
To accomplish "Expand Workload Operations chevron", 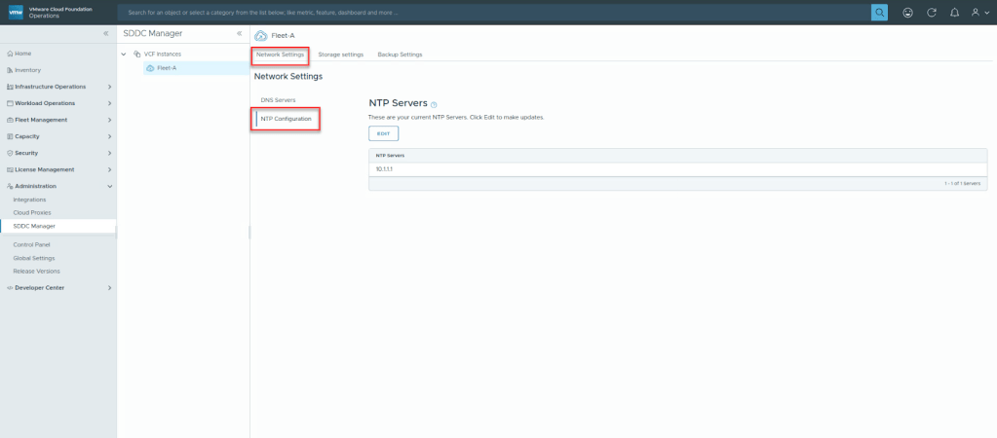I will (110, 103).
